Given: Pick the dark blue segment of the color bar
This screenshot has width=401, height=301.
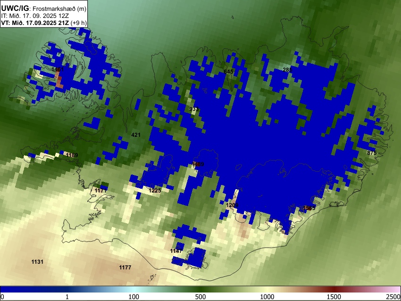Looking at the screenshot, I should coord(33,289).
